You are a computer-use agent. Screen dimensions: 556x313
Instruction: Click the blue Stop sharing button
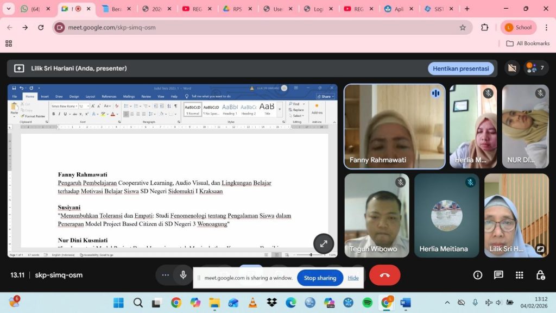pyautogui.click(x=319, y=278)
